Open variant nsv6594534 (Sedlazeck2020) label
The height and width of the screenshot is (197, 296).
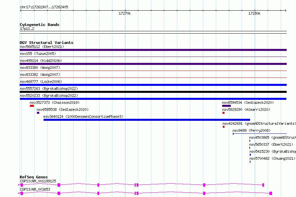click(248, 102)
